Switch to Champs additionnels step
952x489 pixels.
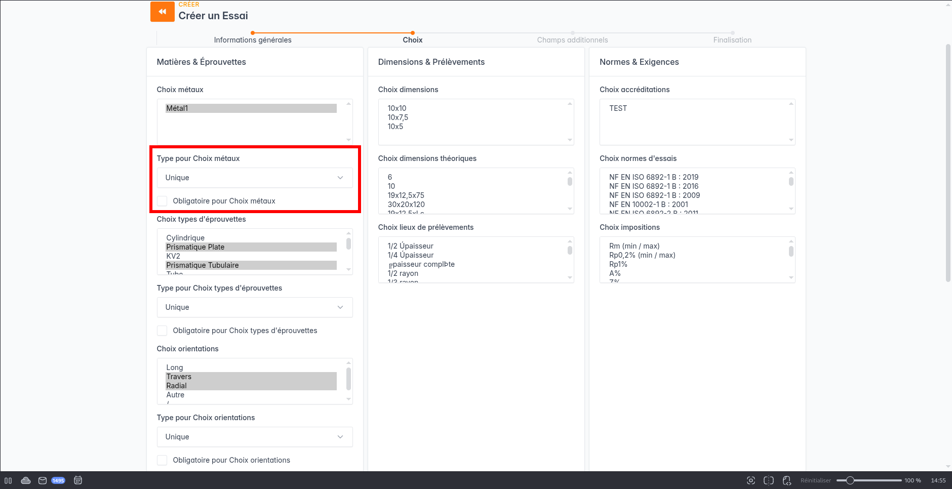[572, 39]
